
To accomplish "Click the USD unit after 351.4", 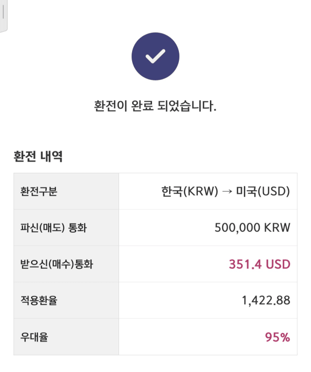I will point(278,264).
